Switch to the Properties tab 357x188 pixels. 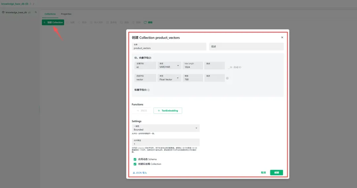pyautogui.click(x=66, y=14)
